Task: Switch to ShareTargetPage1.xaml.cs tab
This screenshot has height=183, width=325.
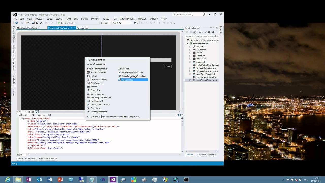Action: pyautogui.click(x=29, y=28)
